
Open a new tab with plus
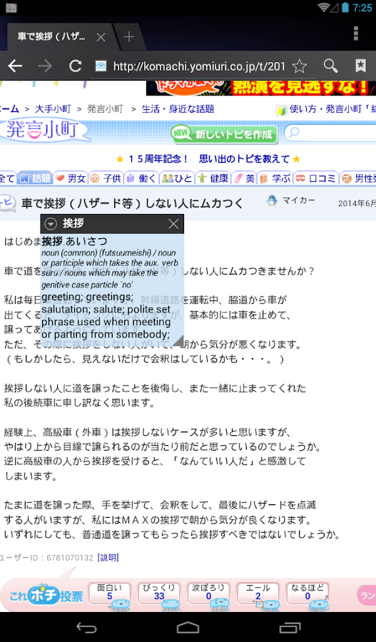(x=129, y=37)
